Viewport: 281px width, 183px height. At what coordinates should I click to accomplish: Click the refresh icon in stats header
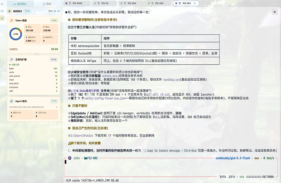[x=59, y=11]
